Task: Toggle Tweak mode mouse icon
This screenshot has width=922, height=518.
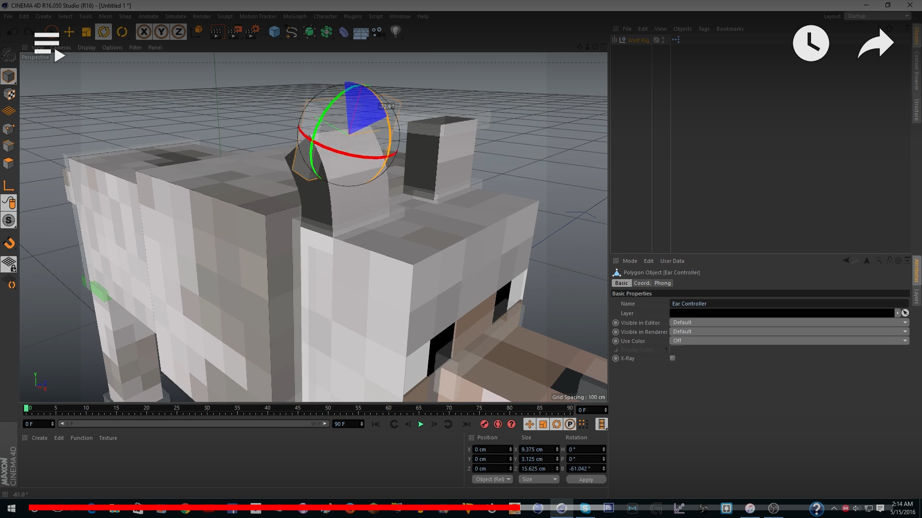Action: pyautogui.click(x=9, y=203)
